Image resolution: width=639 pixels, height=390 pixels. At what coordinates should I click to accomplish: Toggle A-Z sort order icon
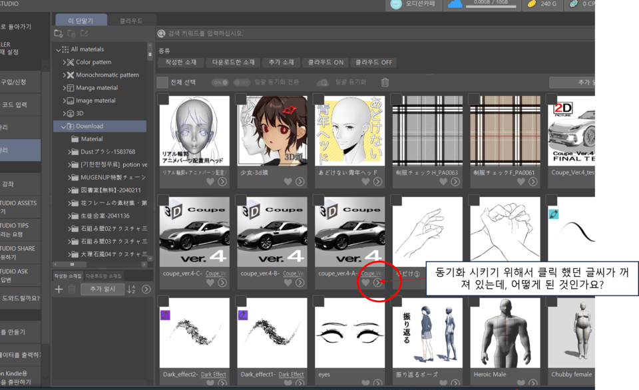(x=131, y=289)
